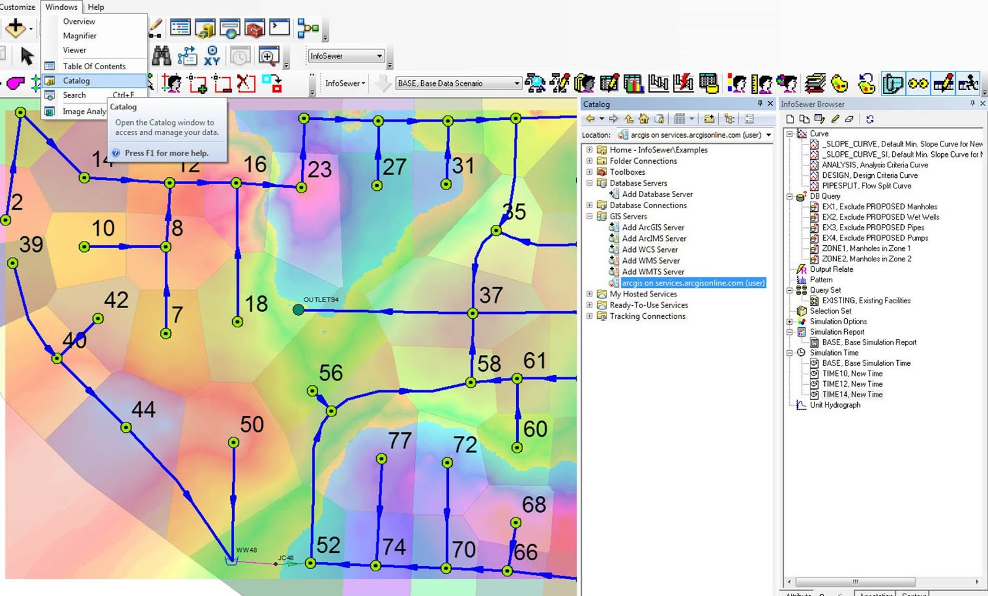The image size is (988, 596).
Task: Toggle the highlighted two-circles link button
Action: [x=918, y=83]
